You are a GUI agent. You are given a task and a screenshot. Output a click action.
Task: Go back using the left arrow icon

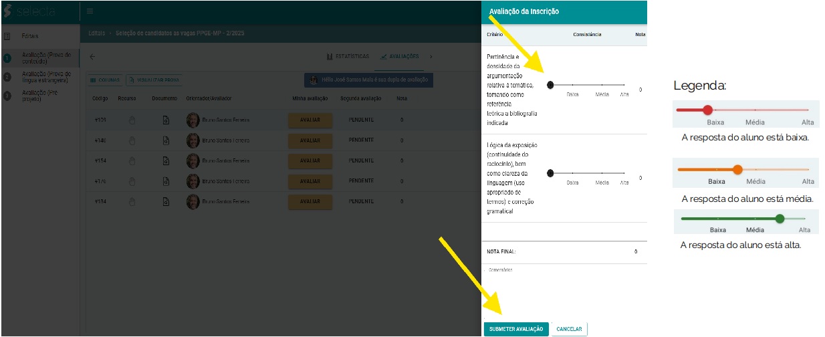pyautogui.click(x=92, y=57)
